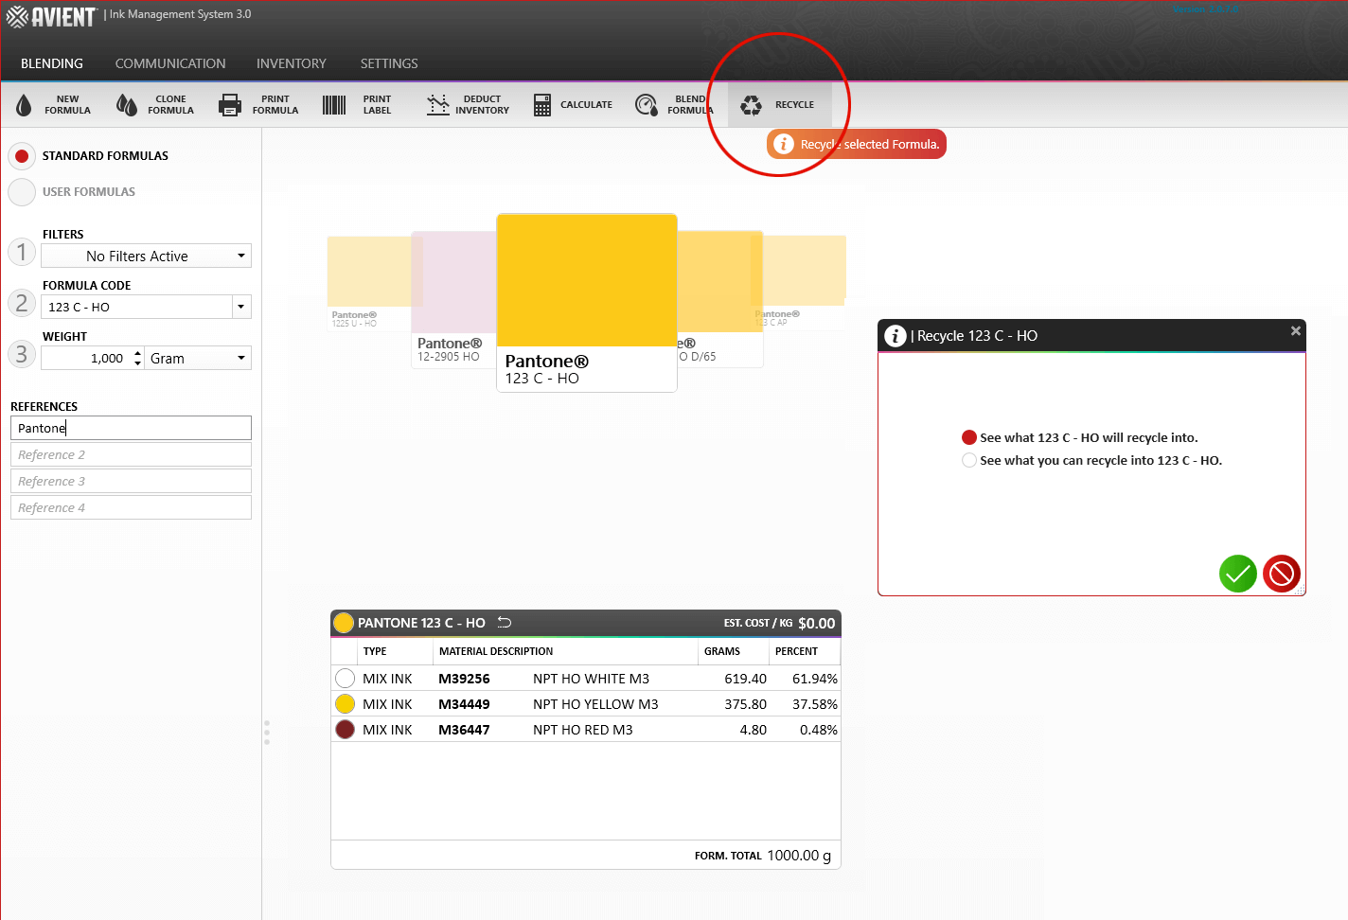Viewport: 1348px width, 920px height.
Task: Click the New Formula droplet icon
Action: pyautogui.click(x=25, y=105)
